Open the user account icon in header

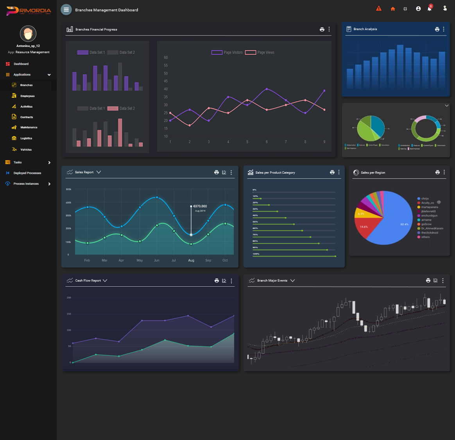coord(418,9)
